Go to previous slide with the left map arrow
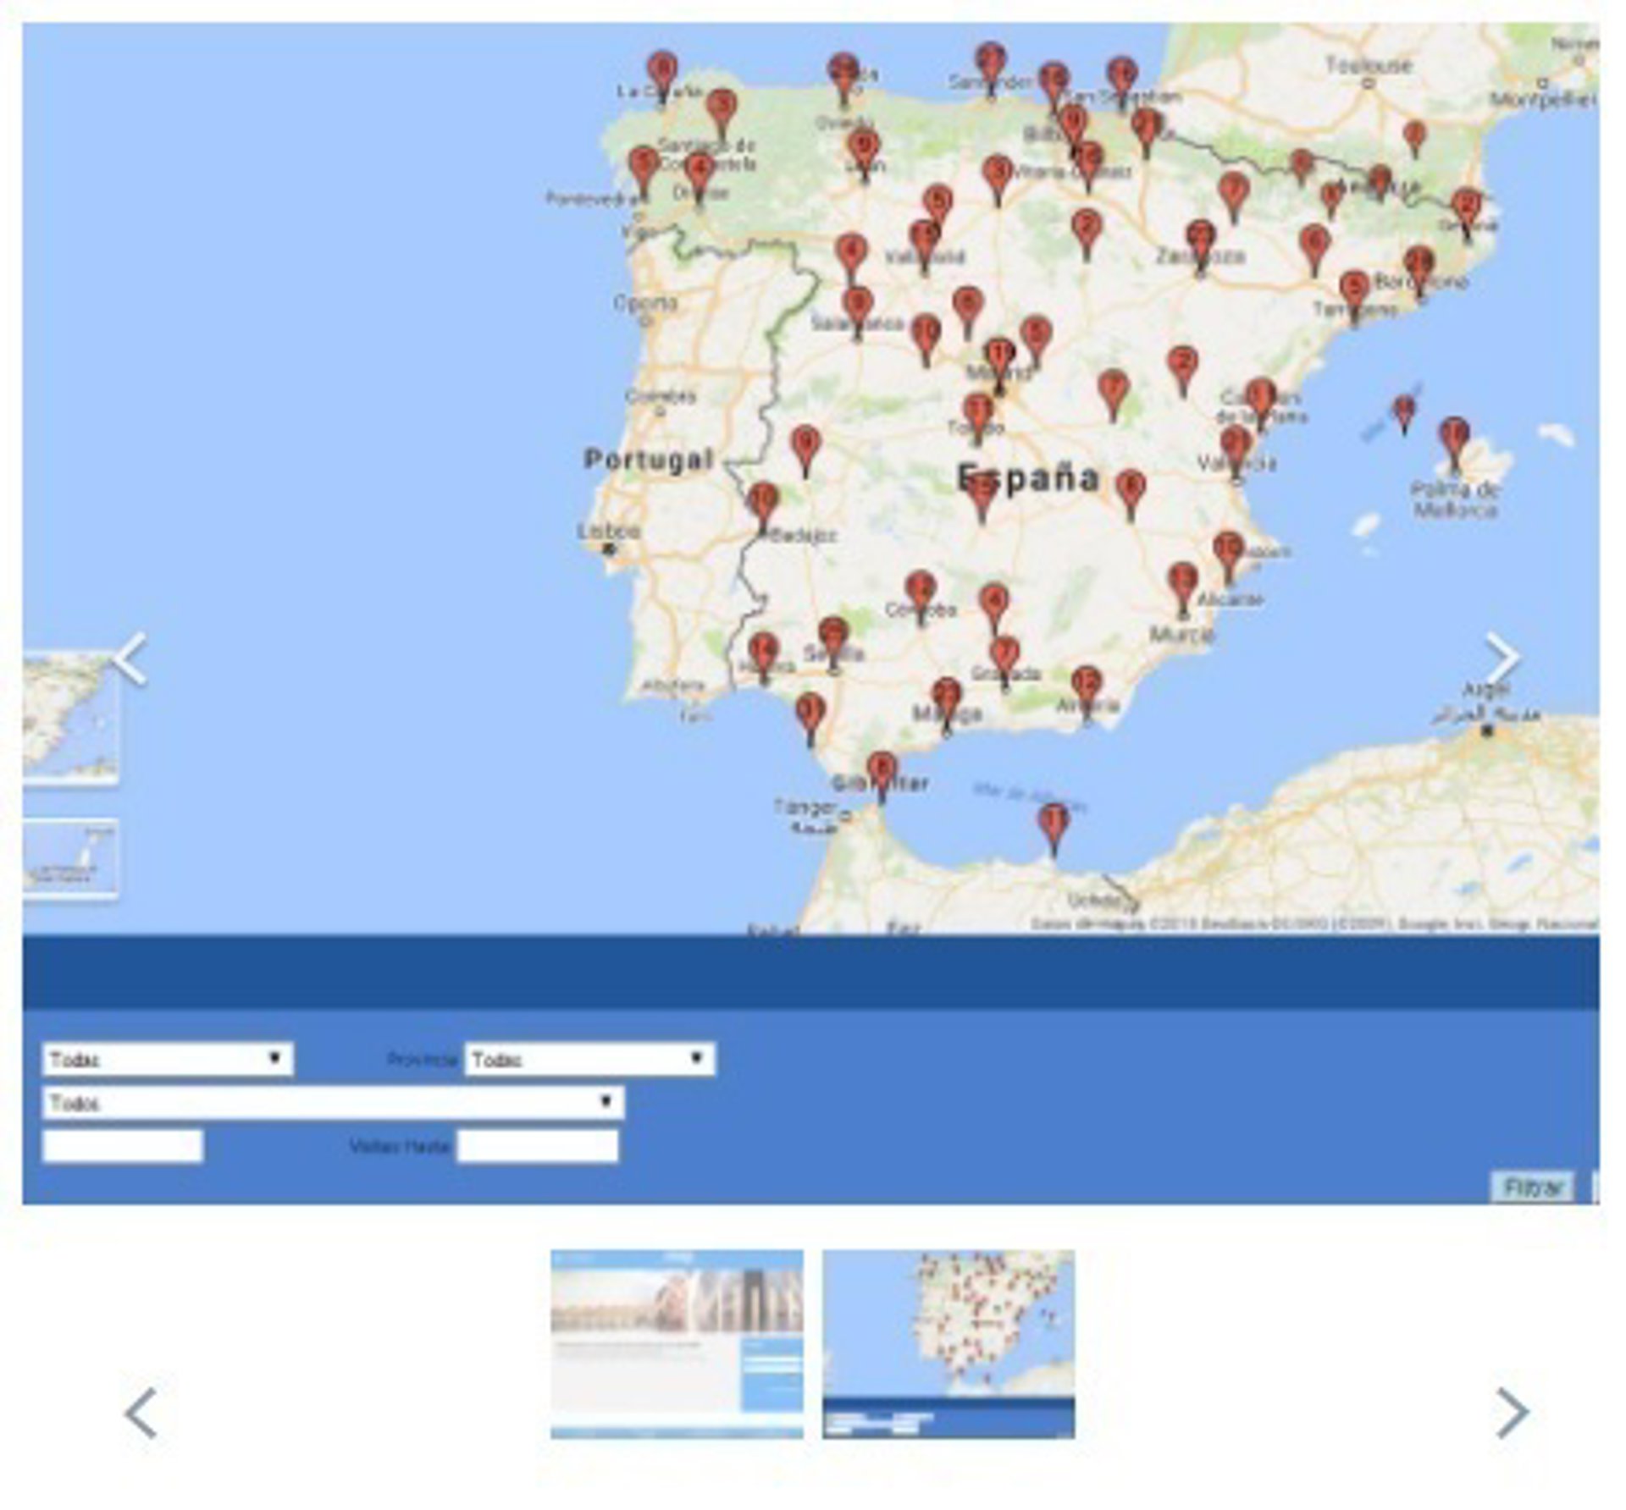 131,658
